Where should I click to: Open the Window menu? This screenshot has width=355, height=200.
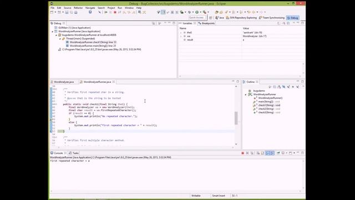[129, 8]
